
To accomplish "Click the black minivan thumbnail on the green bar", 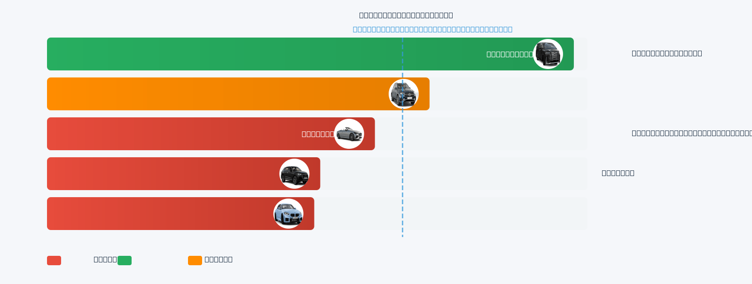I will pos(548,54).
